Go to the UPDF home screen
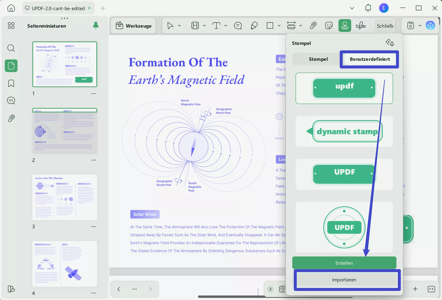The width and height of the screenshot is (442, 300). point(11,8)
